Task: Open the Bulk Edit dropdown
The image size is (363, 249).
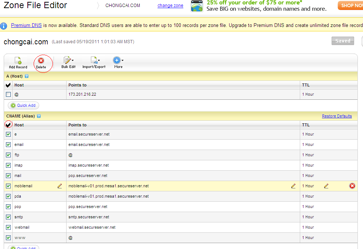Action: pos(68,62)
